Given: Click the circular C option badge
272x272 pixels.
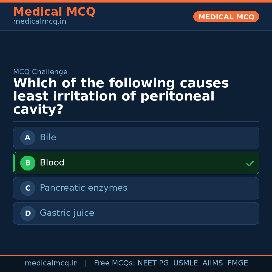Looking at the screenshot, I should pyautogui.click(x=28, y=188).
